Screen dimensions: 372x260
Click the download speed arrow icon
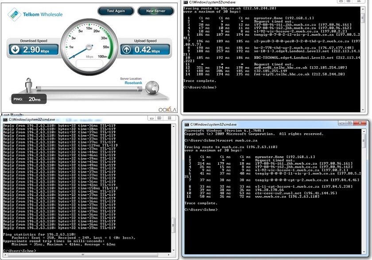pyautogui.click(x=15, y=49)
